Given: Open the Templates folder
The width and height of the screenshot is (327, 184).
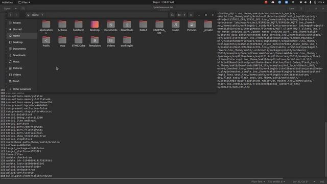Looking at the screenshot, I should click(x=95, y=41).
